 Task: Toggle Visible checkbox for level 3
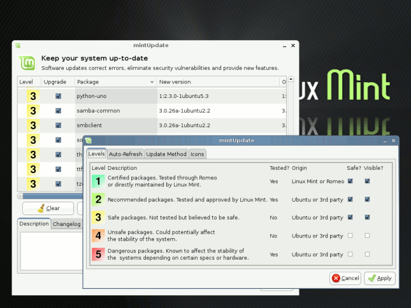(367, 217)
